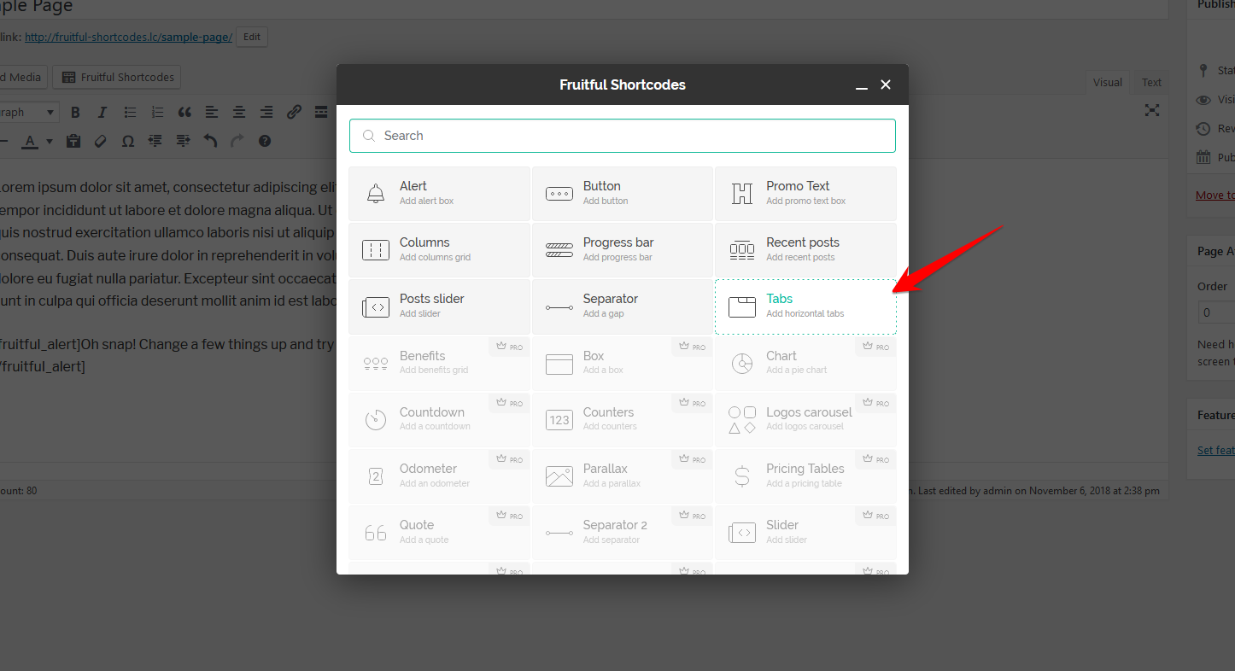Click the Clear formatting eraser icon
The width and height of the screenshot is (1235, 671).
pyautogui.click(x=101, y=141)
